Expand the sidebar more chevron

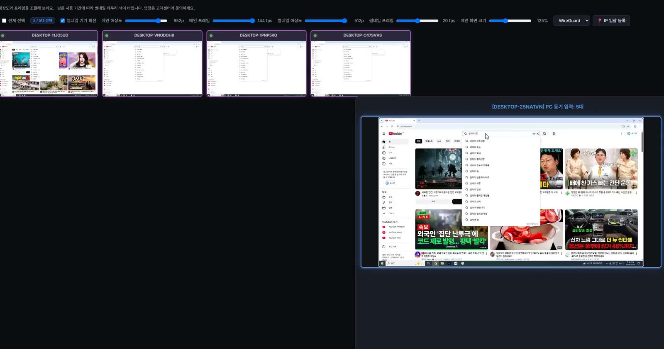(x=384, y=213)
